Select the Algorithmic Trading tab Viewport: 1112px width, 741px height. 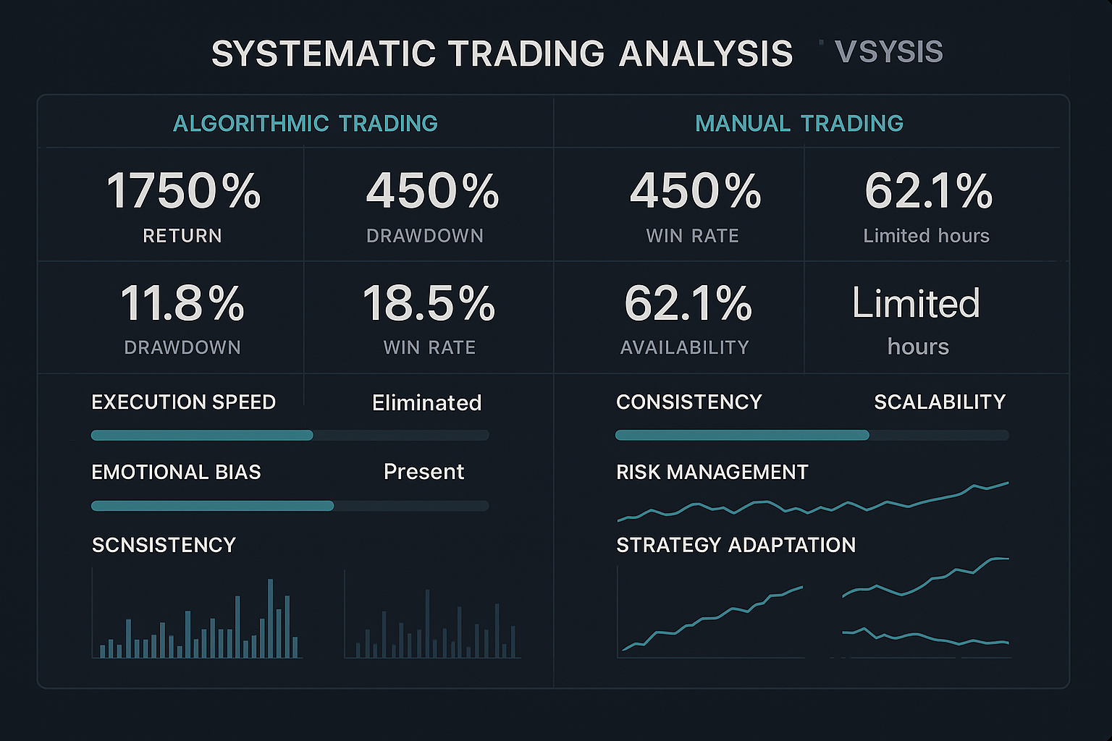(305, 123)
